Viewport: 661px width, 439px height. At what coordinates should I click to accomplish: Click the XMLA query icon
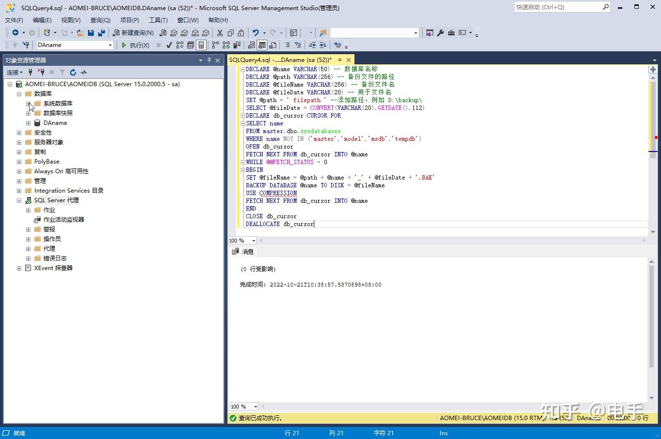pos(195,33)
